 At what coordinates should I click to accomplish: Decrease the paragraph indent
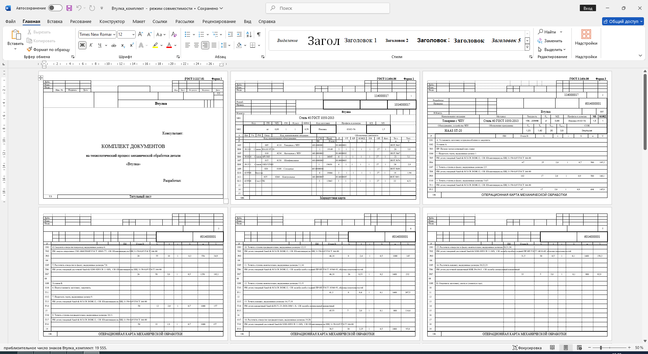coord(231,34)
